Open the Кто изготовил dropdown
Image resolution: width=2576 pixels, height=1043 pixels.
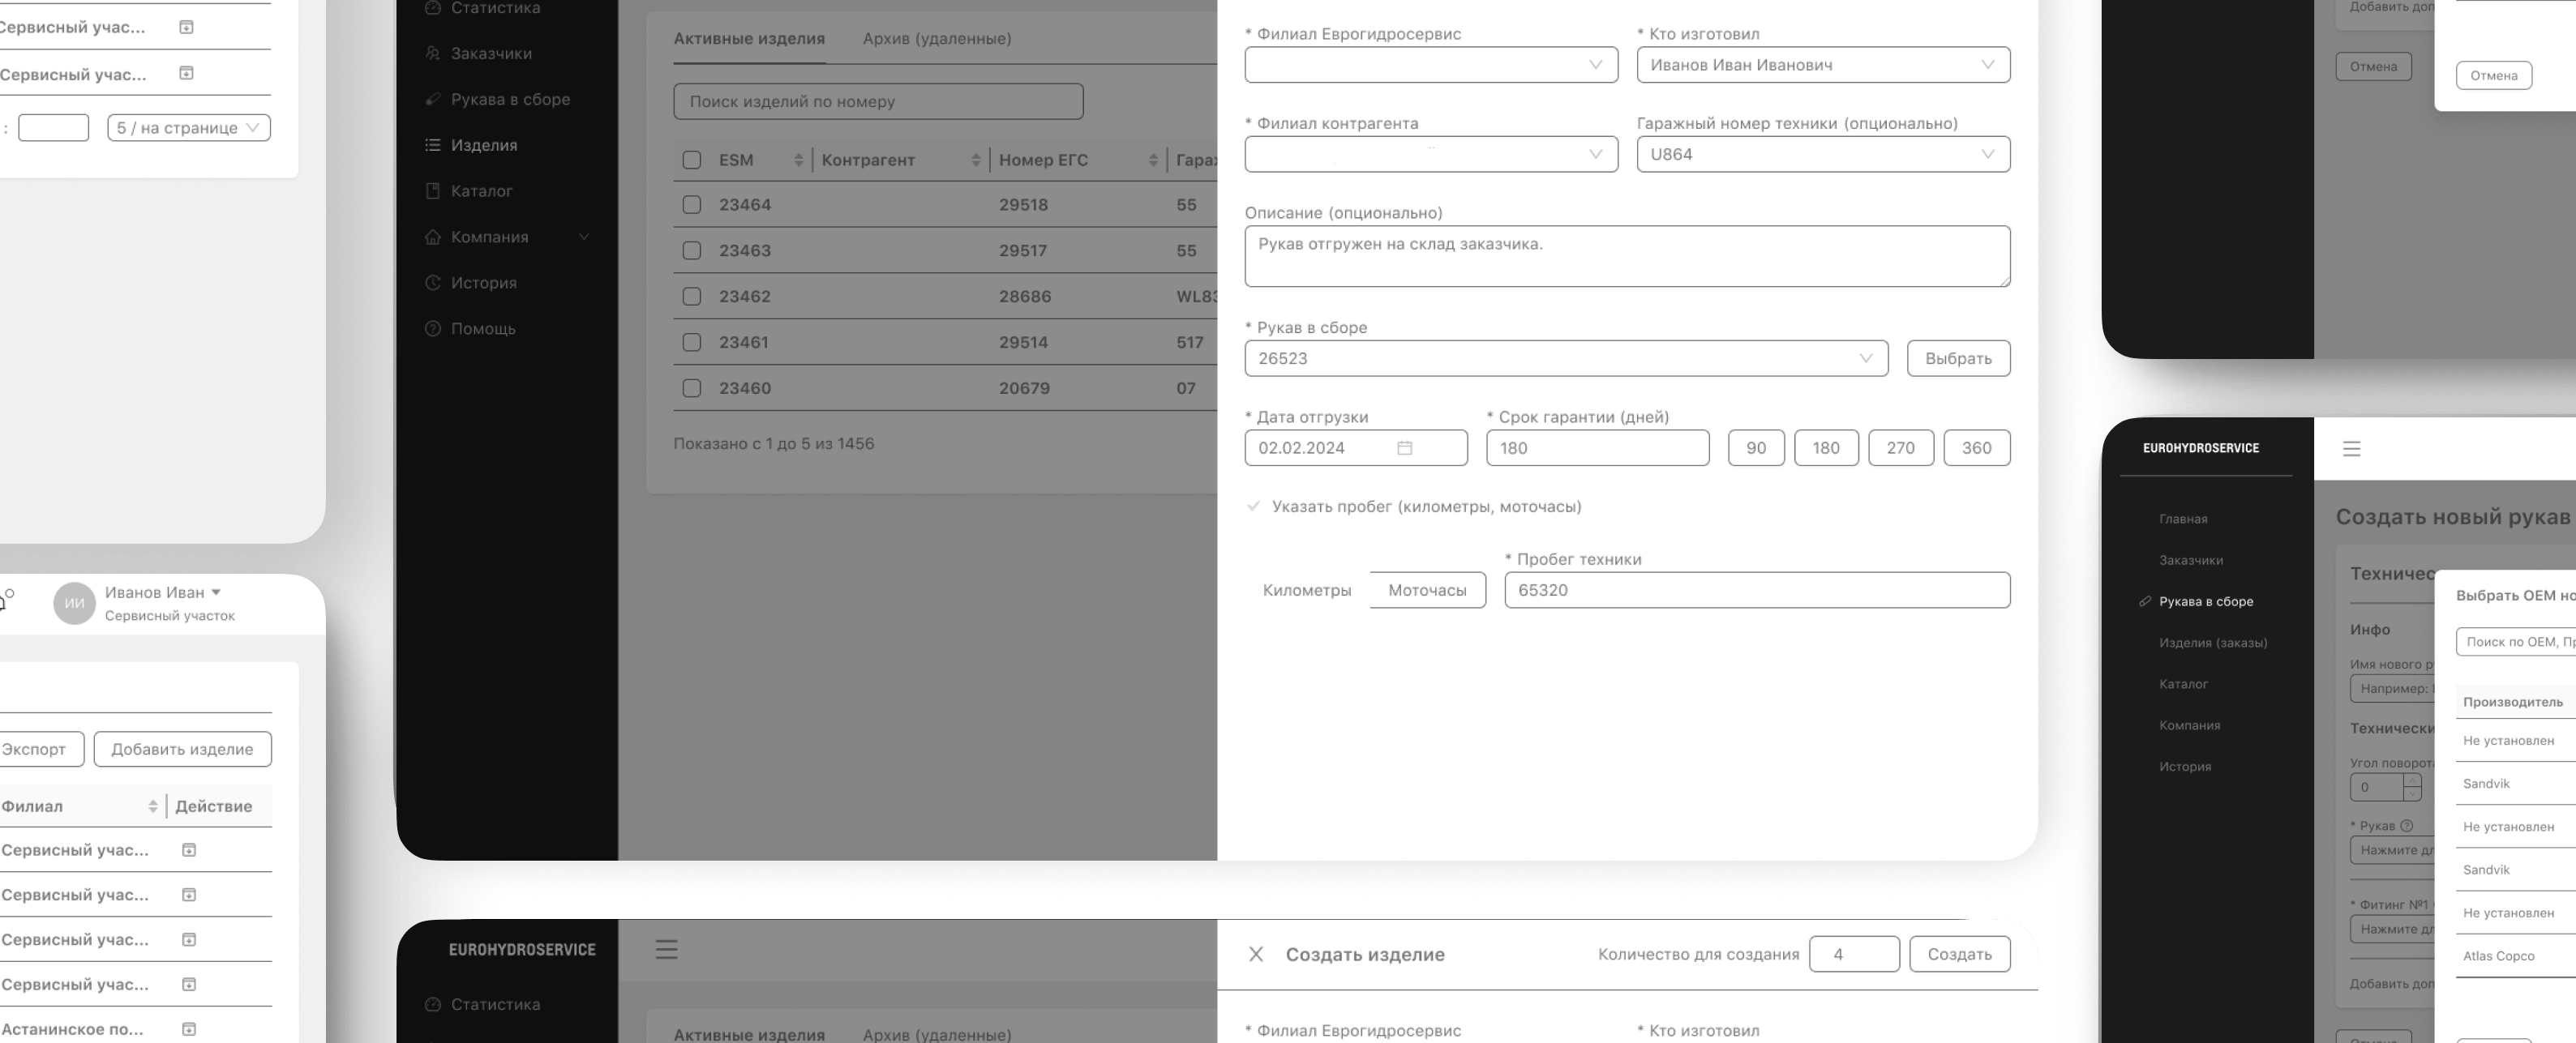click(x=1822, y=65)
